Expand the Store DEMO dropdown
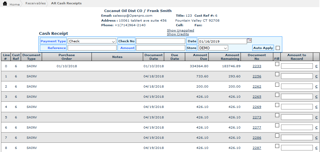The image size is (320, 152). click(x=213, y=48)
